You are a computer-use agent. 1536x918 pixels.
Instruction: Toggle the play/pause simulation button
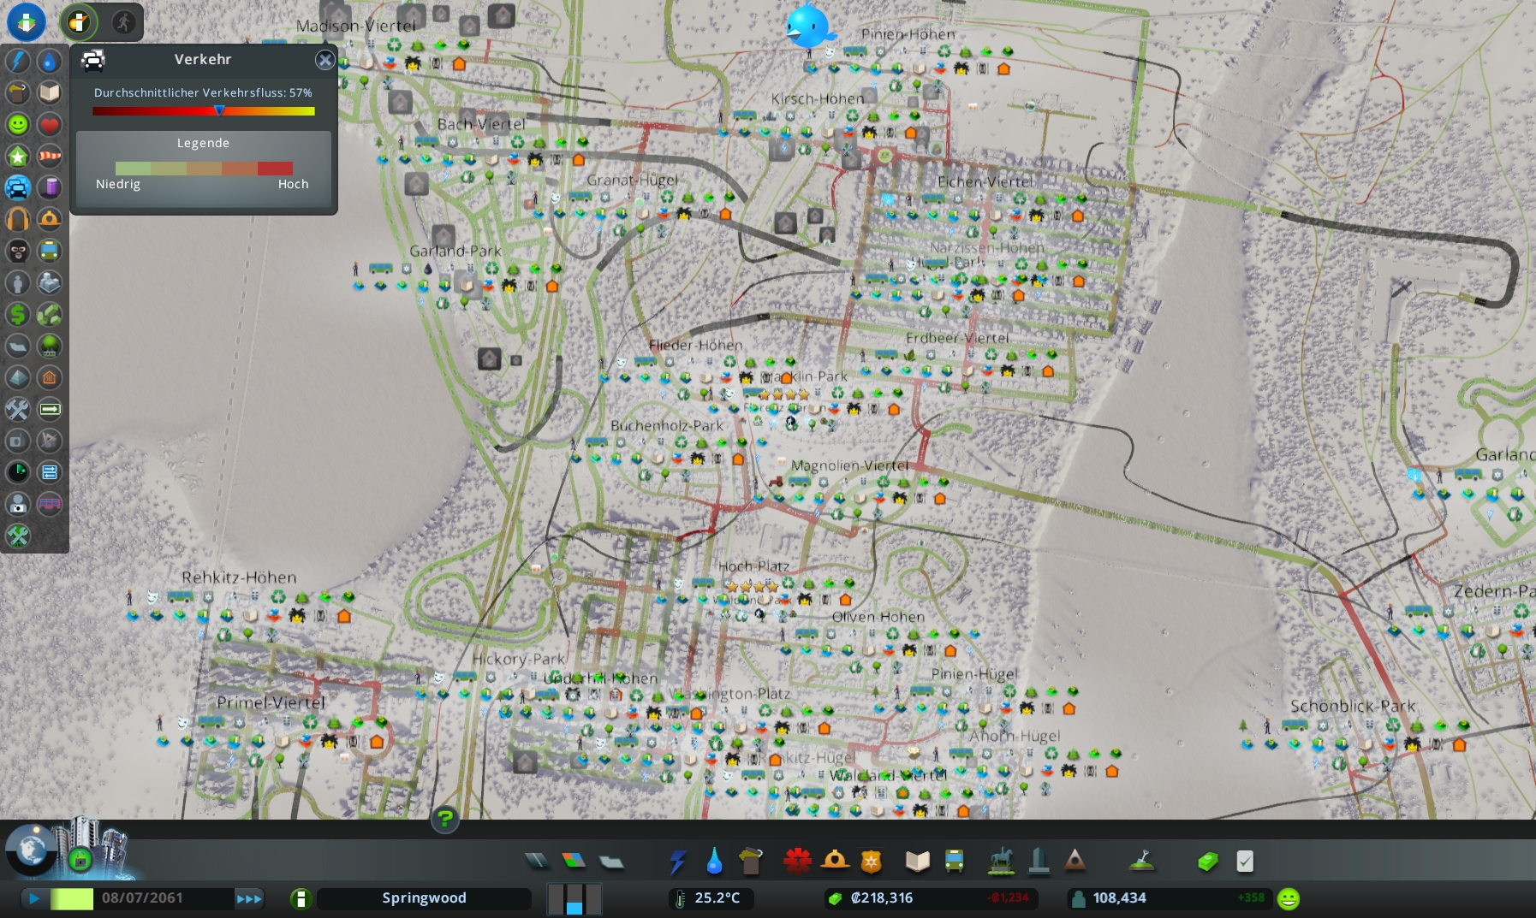click(34, 898)
